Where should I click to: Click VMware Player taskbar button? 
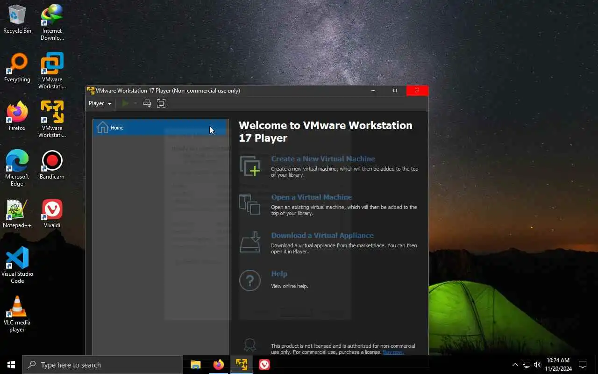click(x=241, y=365)
